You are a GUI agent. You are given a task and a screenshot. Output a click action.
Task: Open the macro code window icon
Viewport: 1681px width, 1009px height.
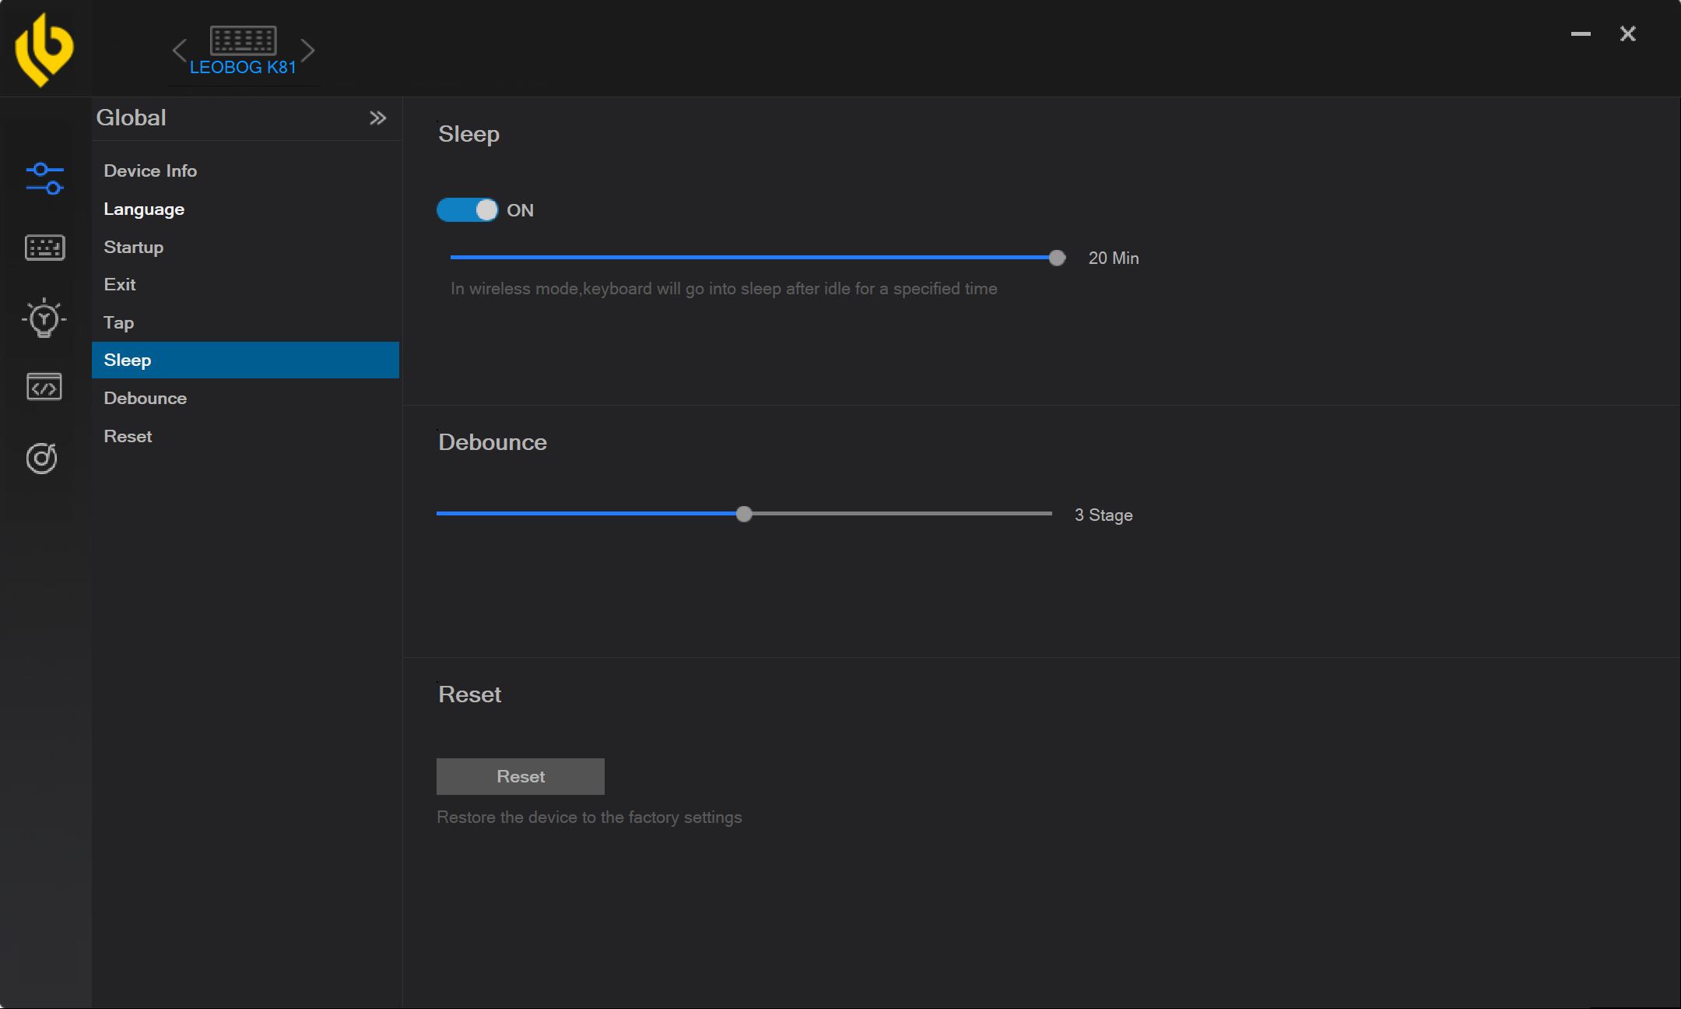tap(44, 387)
